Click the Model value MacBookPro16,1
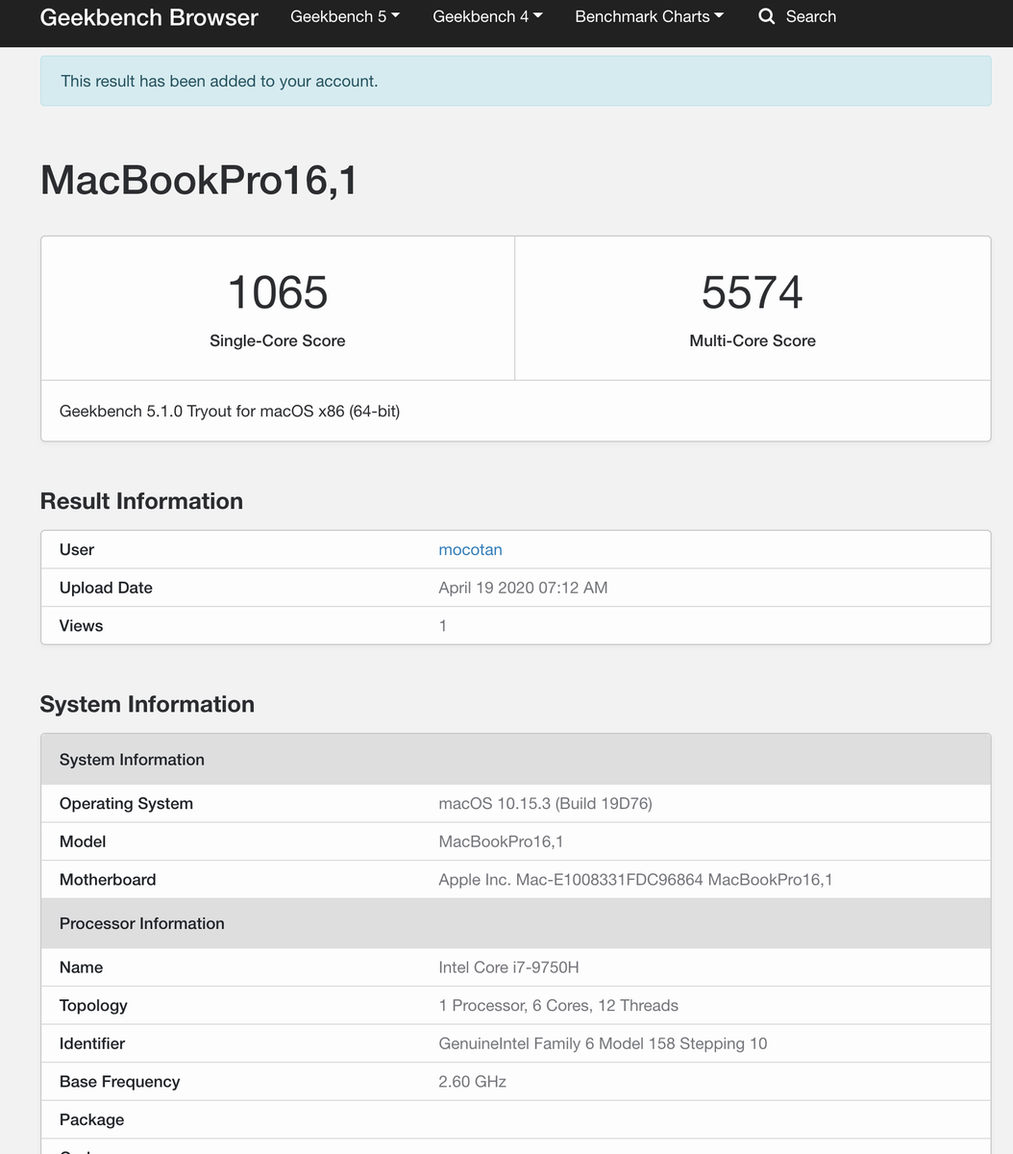Viewport: 1013px width, 1154px height. pyautogui.click(x=501, y=841)
